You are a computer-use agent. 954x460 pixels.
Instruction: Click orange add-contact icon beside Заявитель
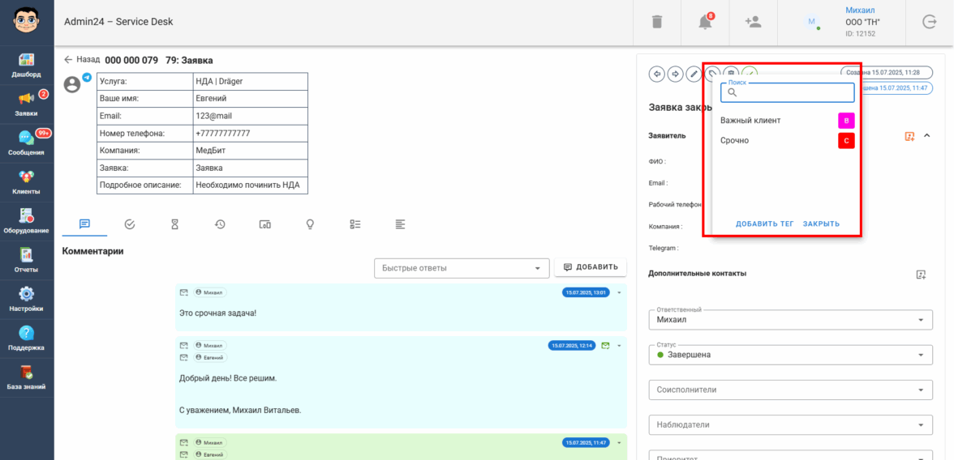point(909,136)
